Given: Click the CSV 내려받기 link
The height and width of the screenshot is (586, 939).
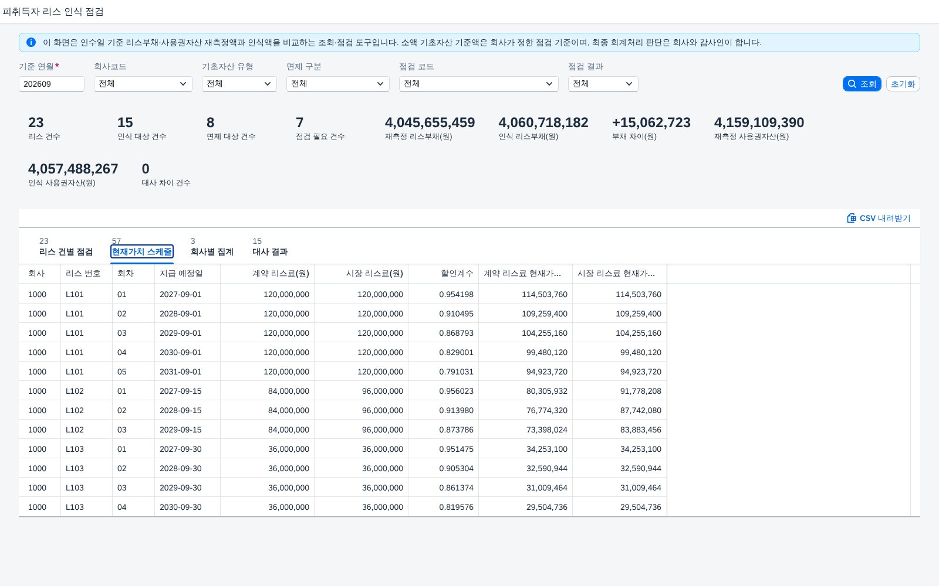Looking at the screenshot, I should 879,218.
